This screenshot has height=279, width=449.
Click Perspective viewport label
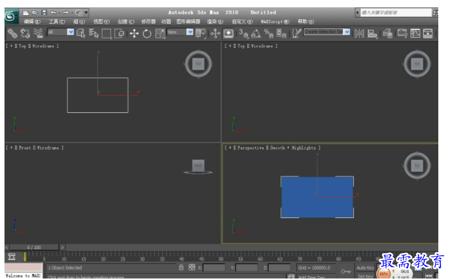(x=251, y=148)
